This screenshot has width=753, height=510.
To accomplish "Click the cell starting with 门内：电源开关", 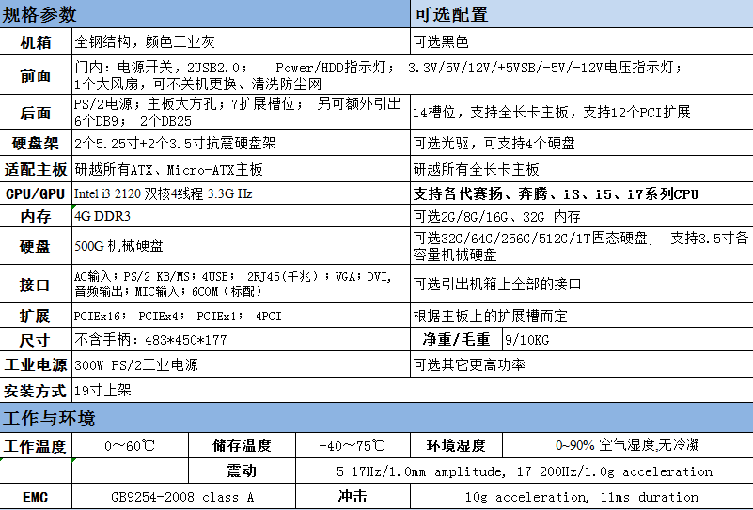I will tap(413, 75).
